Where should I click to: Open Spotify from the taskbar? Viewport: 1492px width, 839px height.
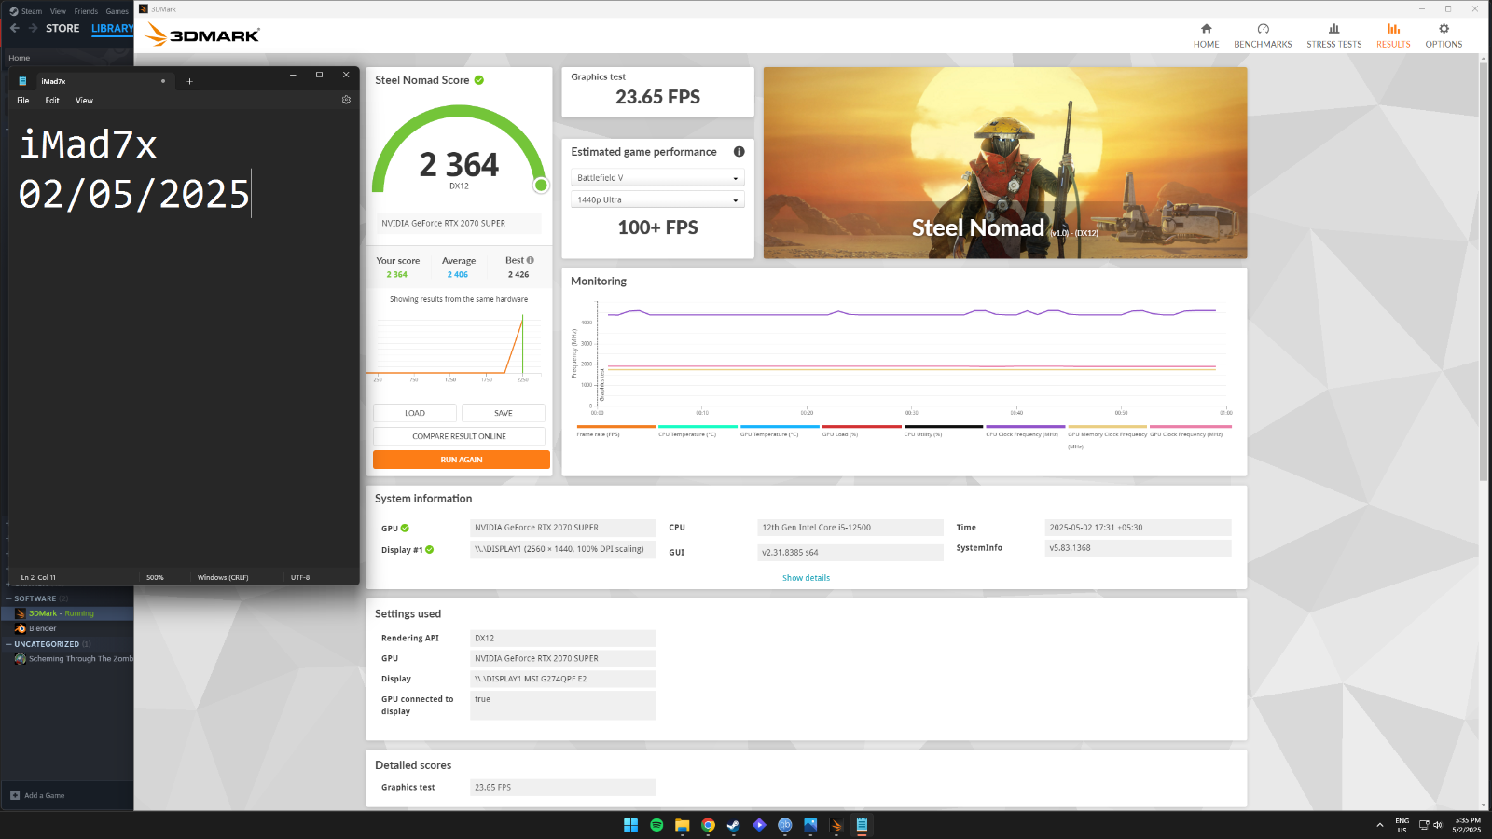pos(656,825)
